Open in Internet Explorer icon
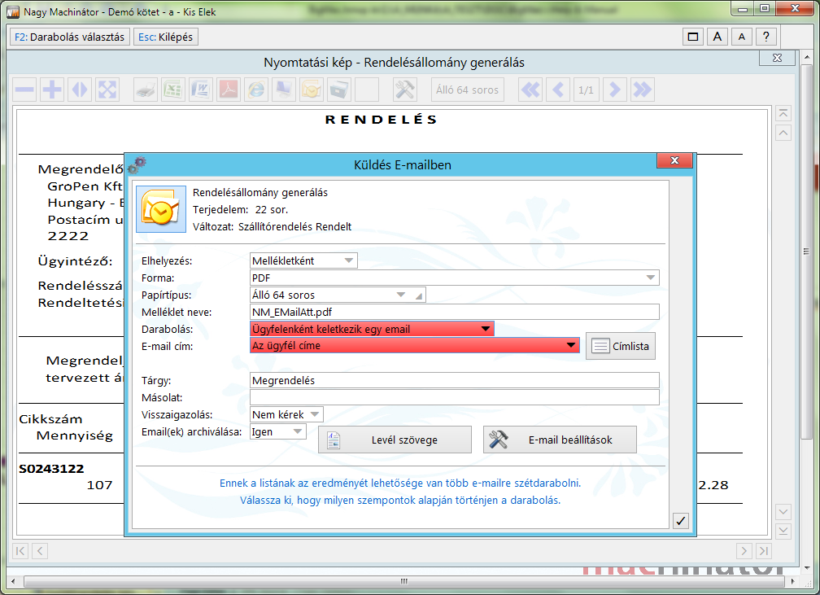 click(256, 90)
